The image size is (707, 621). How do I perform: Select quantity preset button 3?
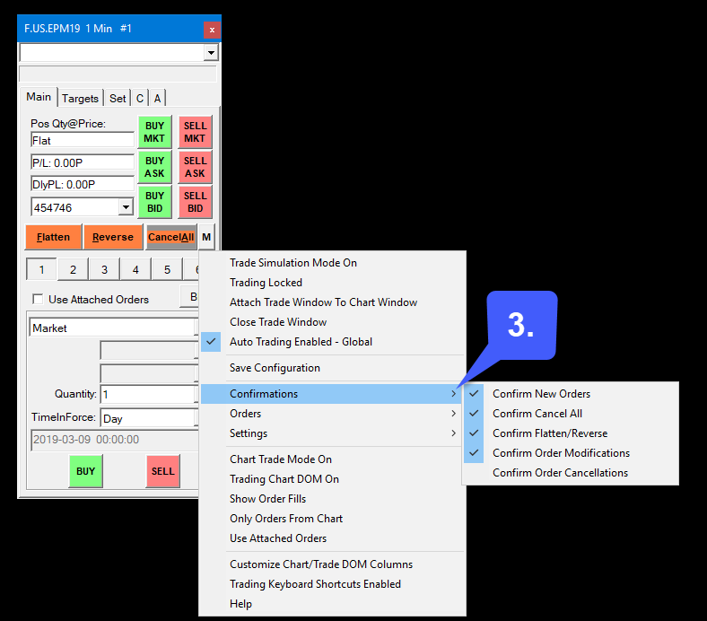pyautogui.click(x=105, y=270)
